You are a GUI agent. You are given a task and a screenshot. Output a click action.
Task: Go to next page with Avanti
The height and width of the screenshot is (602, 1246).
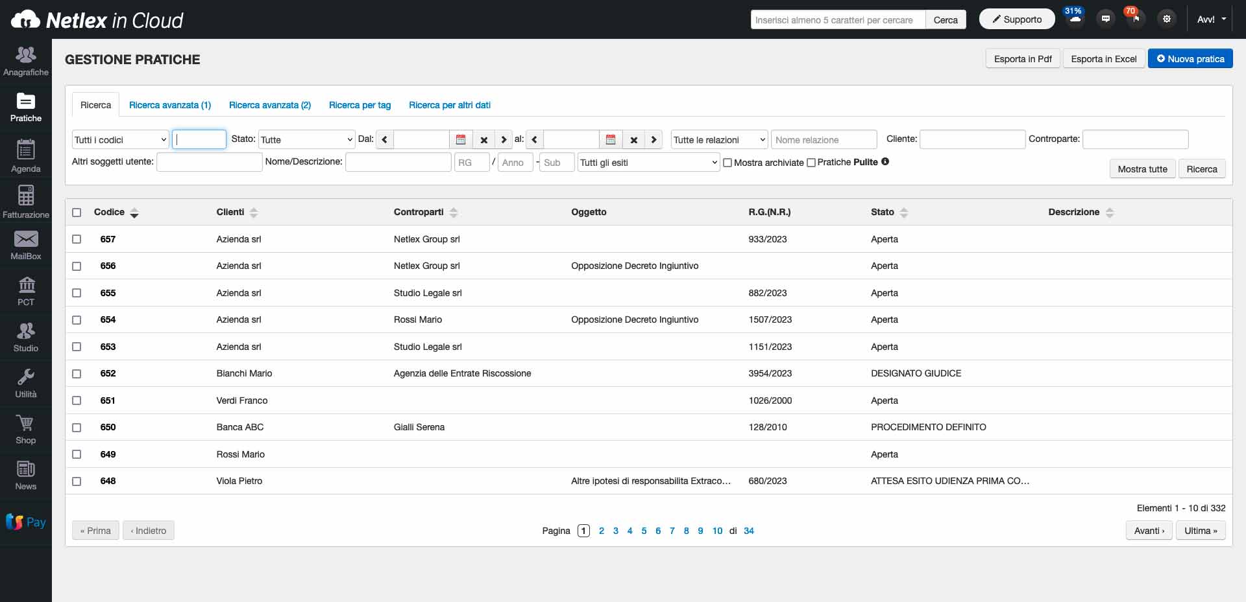point(1149,530)
